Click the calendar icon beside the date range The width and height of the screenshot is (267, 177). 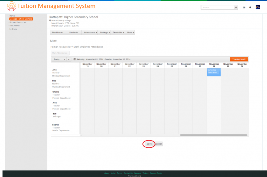point(74,59)
